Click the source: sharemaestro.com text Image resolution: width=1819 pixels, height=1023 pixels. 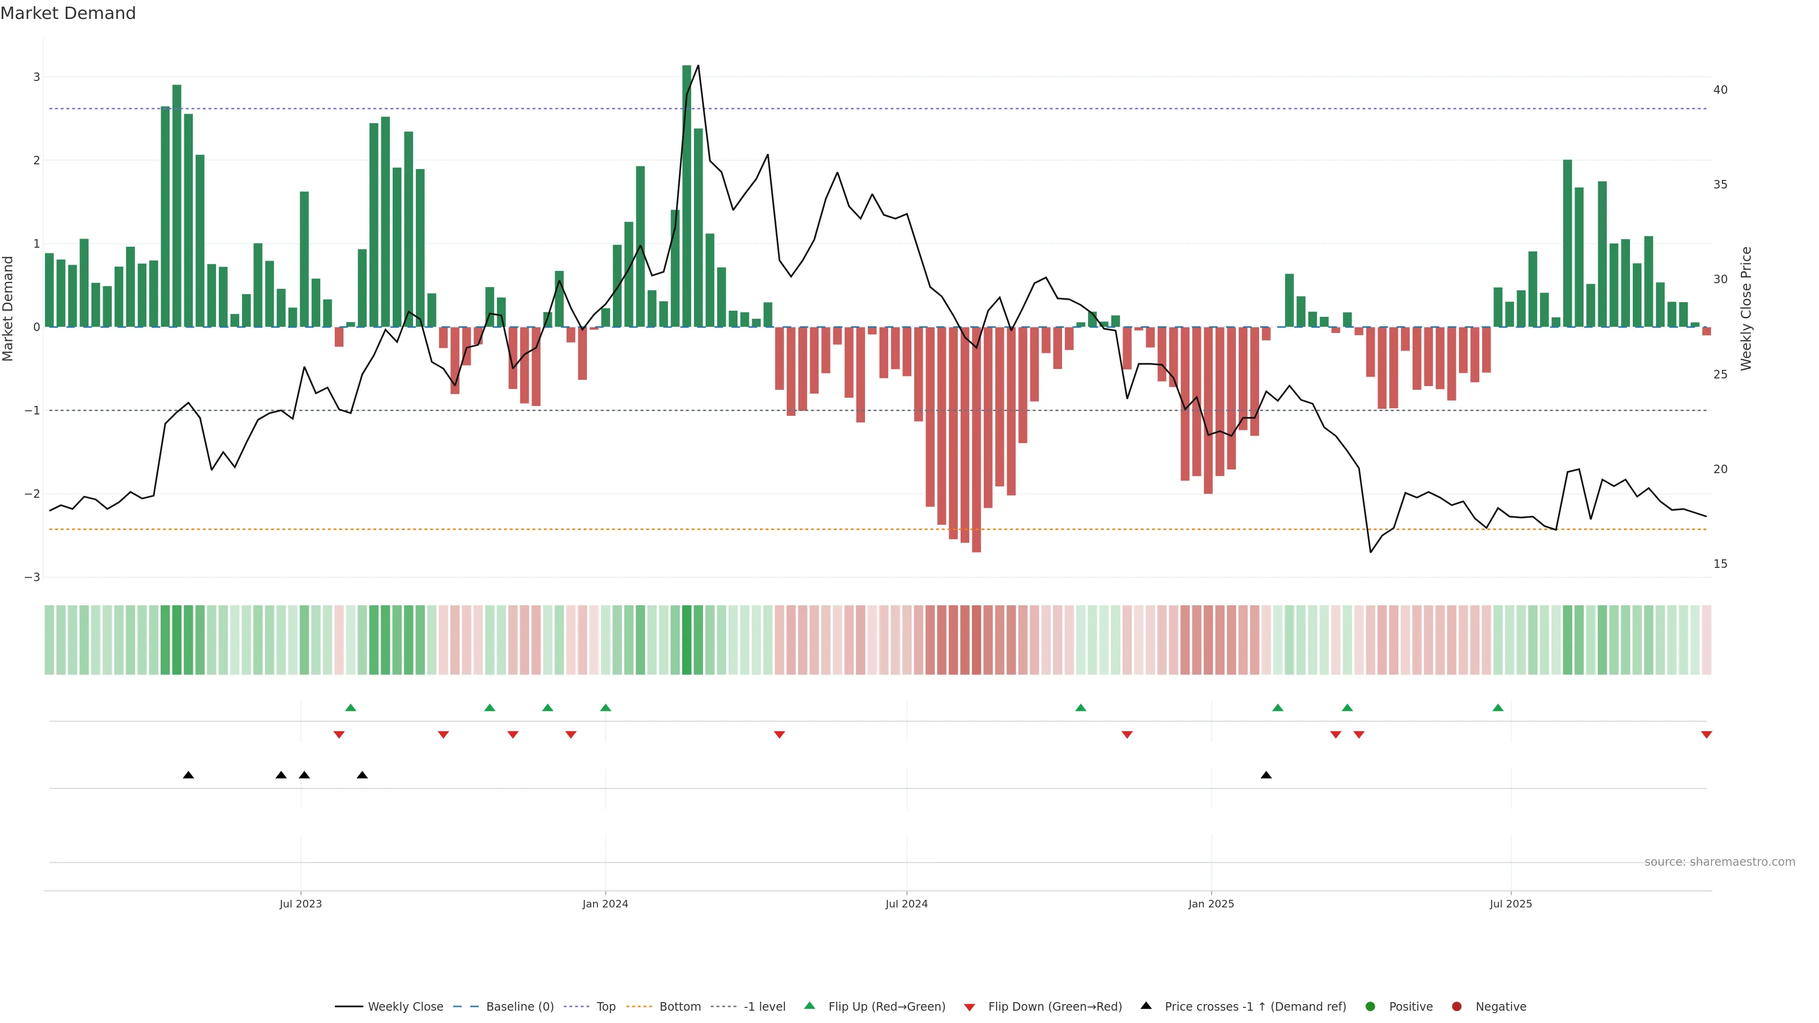(1720, 861)
